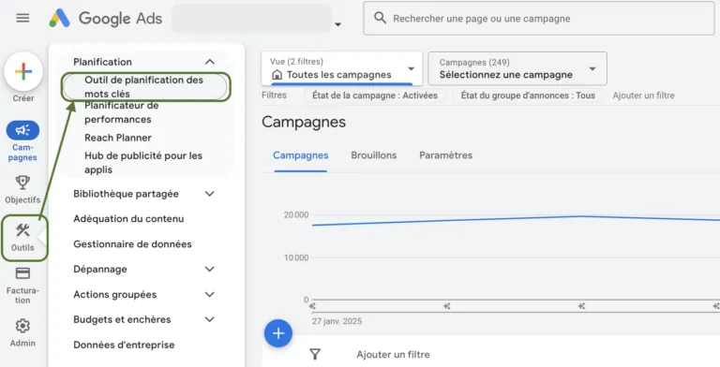Open Hub de publicité pour les applis
The width and height of the screenshot is (720, 367).
pos(143,162)
